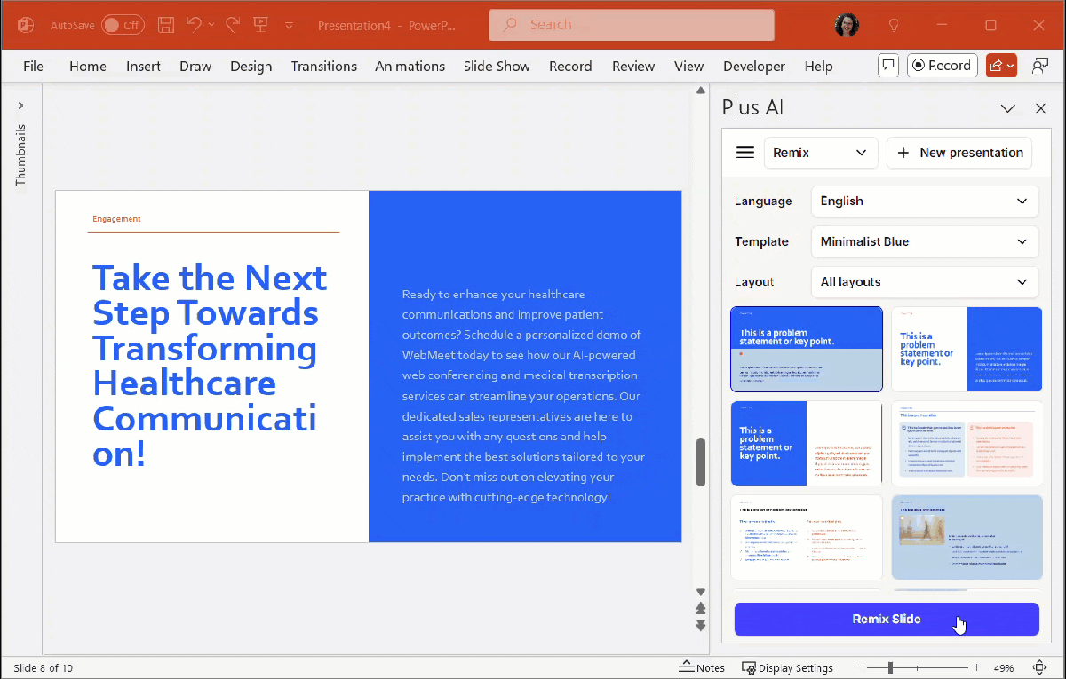Click the Undo arrow icon

click(194, 25)
